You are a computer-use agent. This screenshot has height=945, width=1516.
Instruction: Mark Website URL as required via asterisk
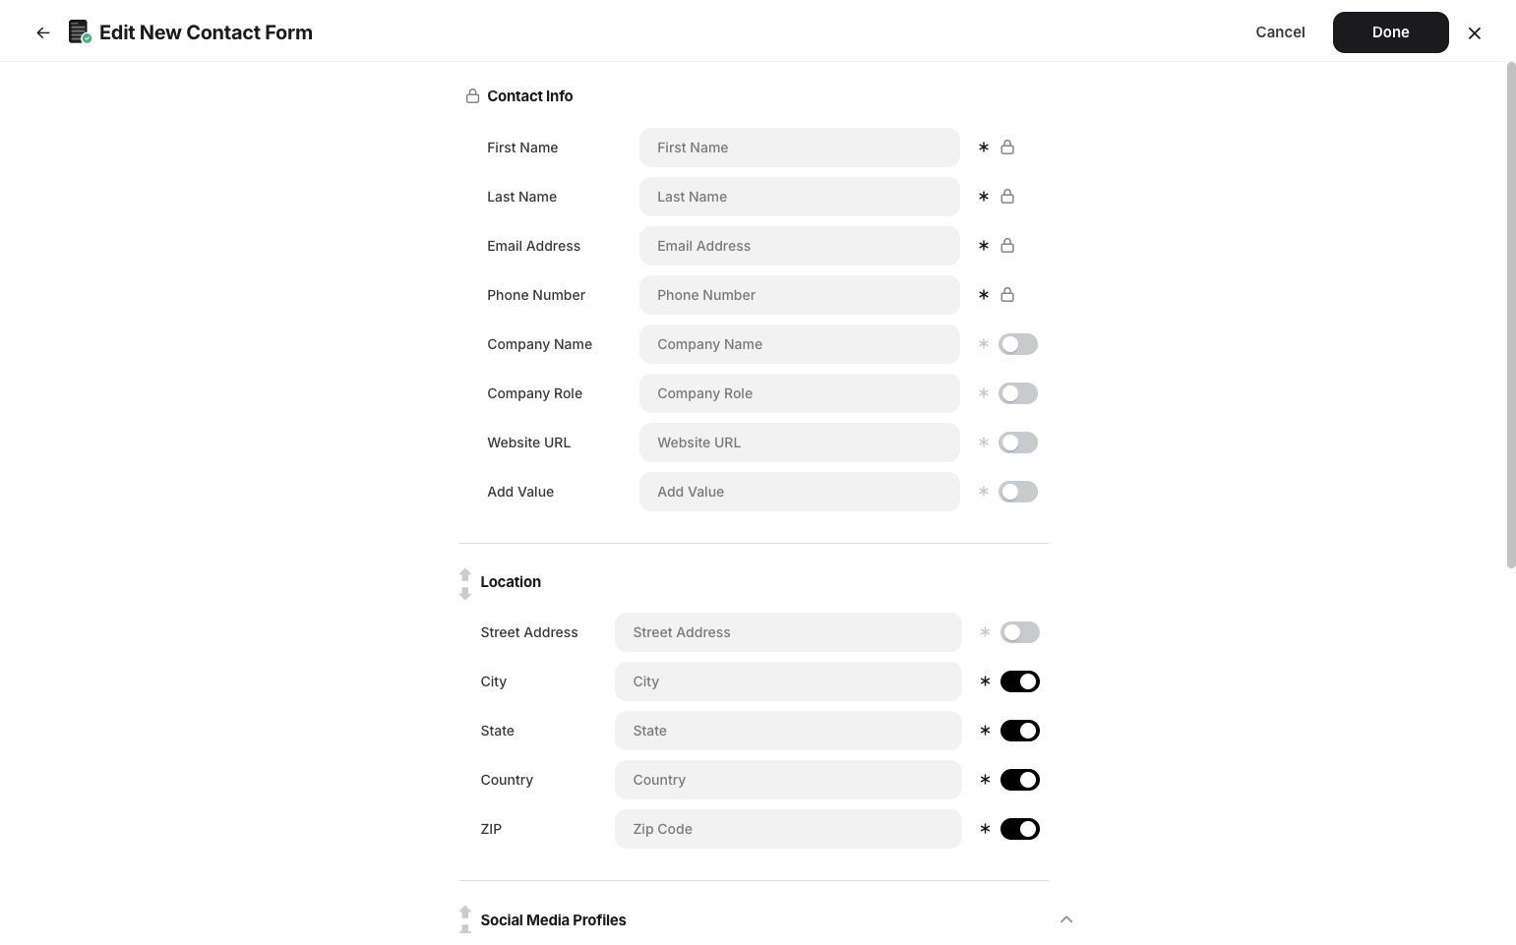pos(983,443)
